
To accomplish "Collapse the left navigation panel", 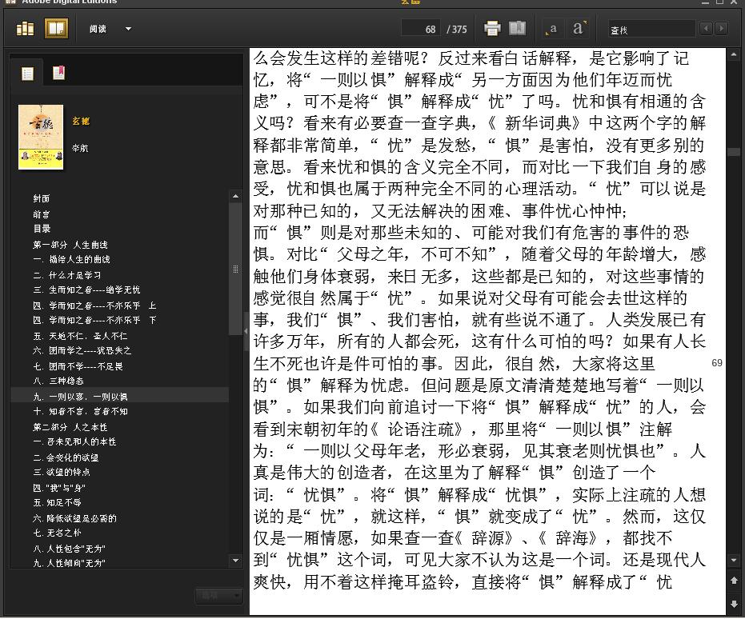I will coord(246,331).
